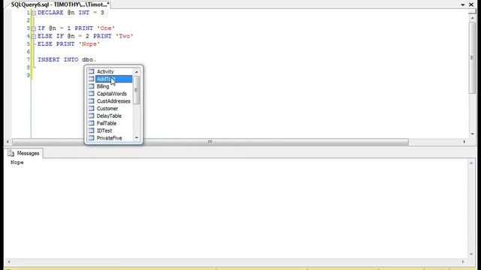
Task: Choose IDTest table suggestion
Action: pos(104,130)
